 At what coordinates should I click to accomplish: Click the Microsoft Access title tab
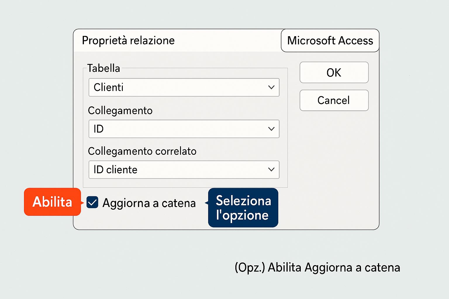click(330, 41)
